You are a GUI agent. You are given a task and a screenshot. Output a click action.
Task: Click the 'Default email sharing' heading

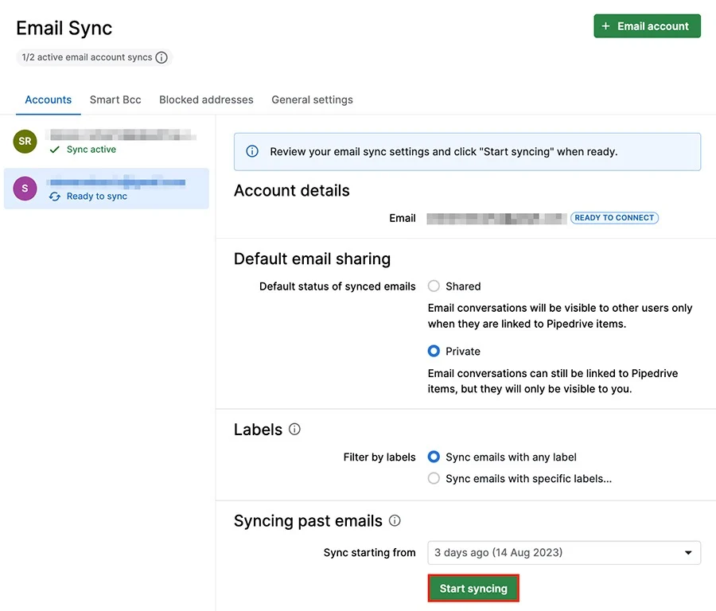(x=313, y=259)
